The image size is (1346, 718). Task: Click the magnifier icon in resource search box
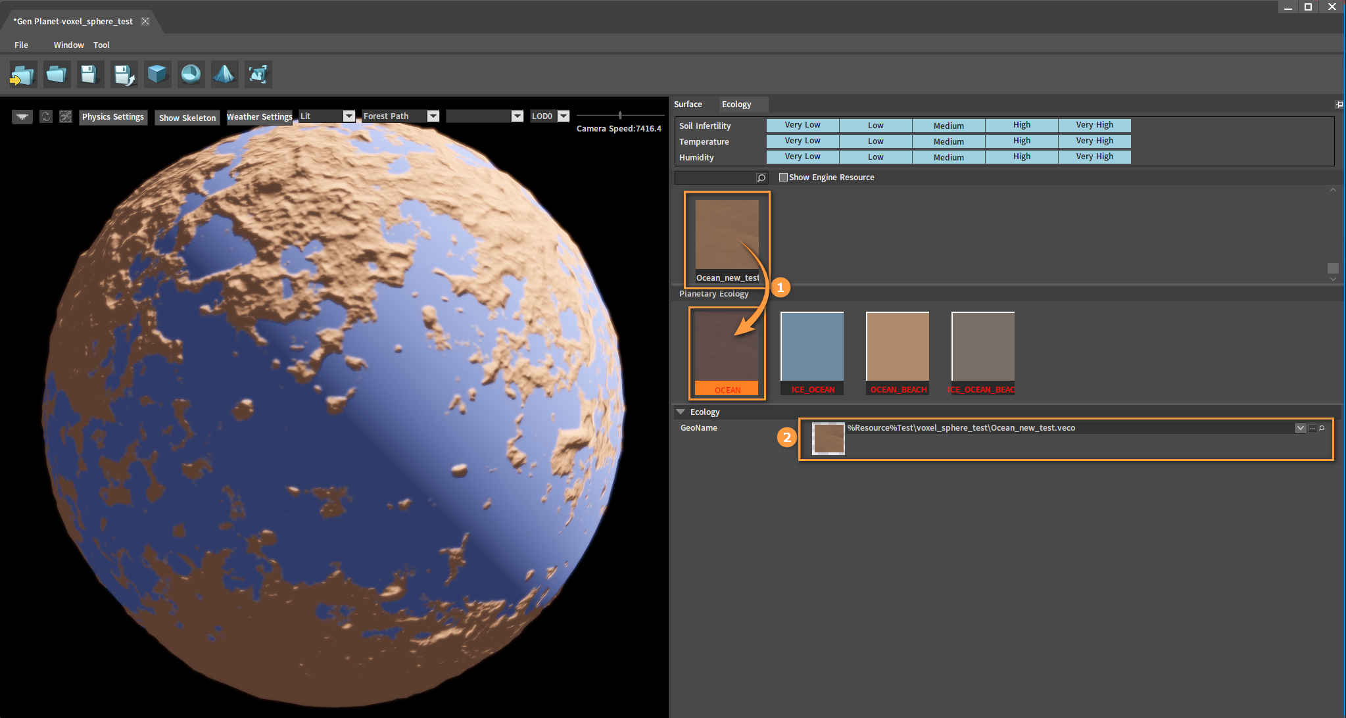(761, 178)
